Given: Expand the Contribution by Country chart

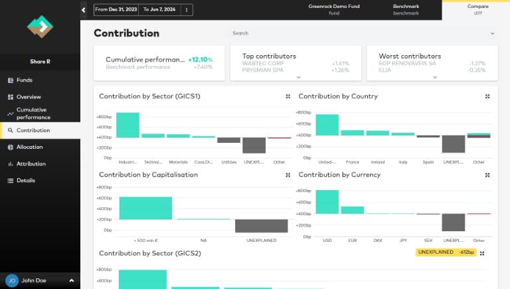Looking at the screenshot, I should pyautogui.click(x=487, y=96).
